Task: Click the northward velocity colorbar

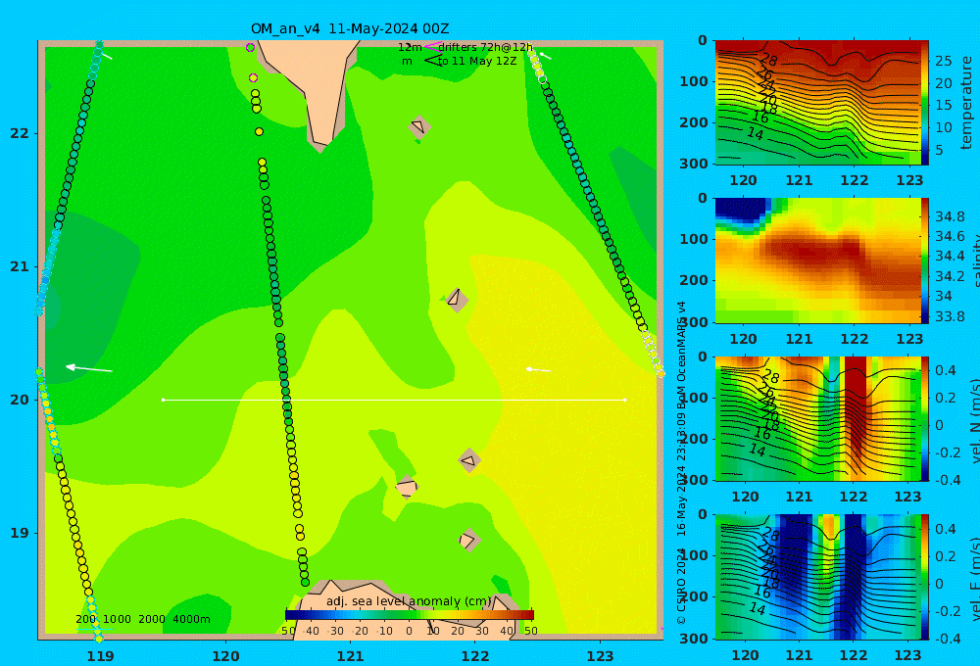Action: tap(925, 418)
